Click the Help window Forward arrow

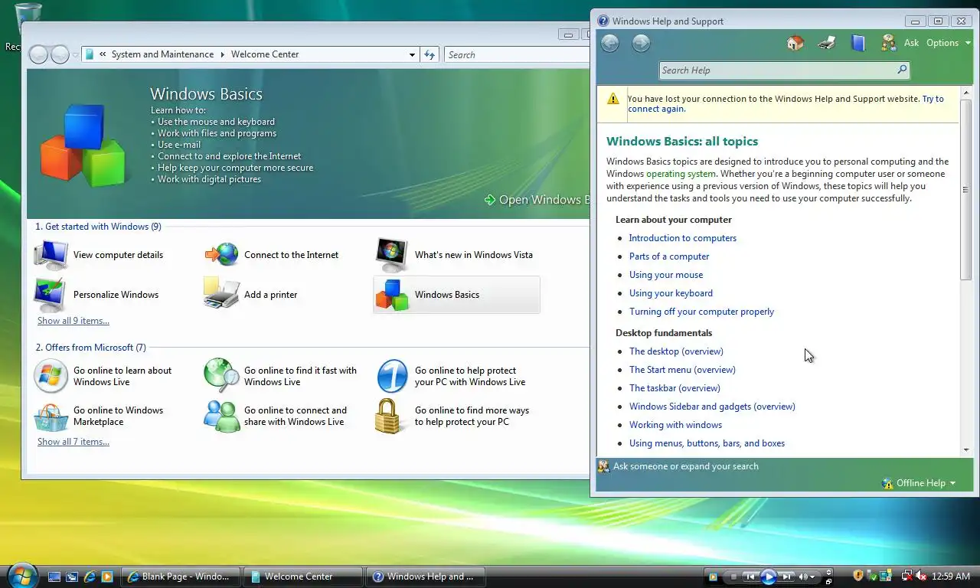[641, 44]
